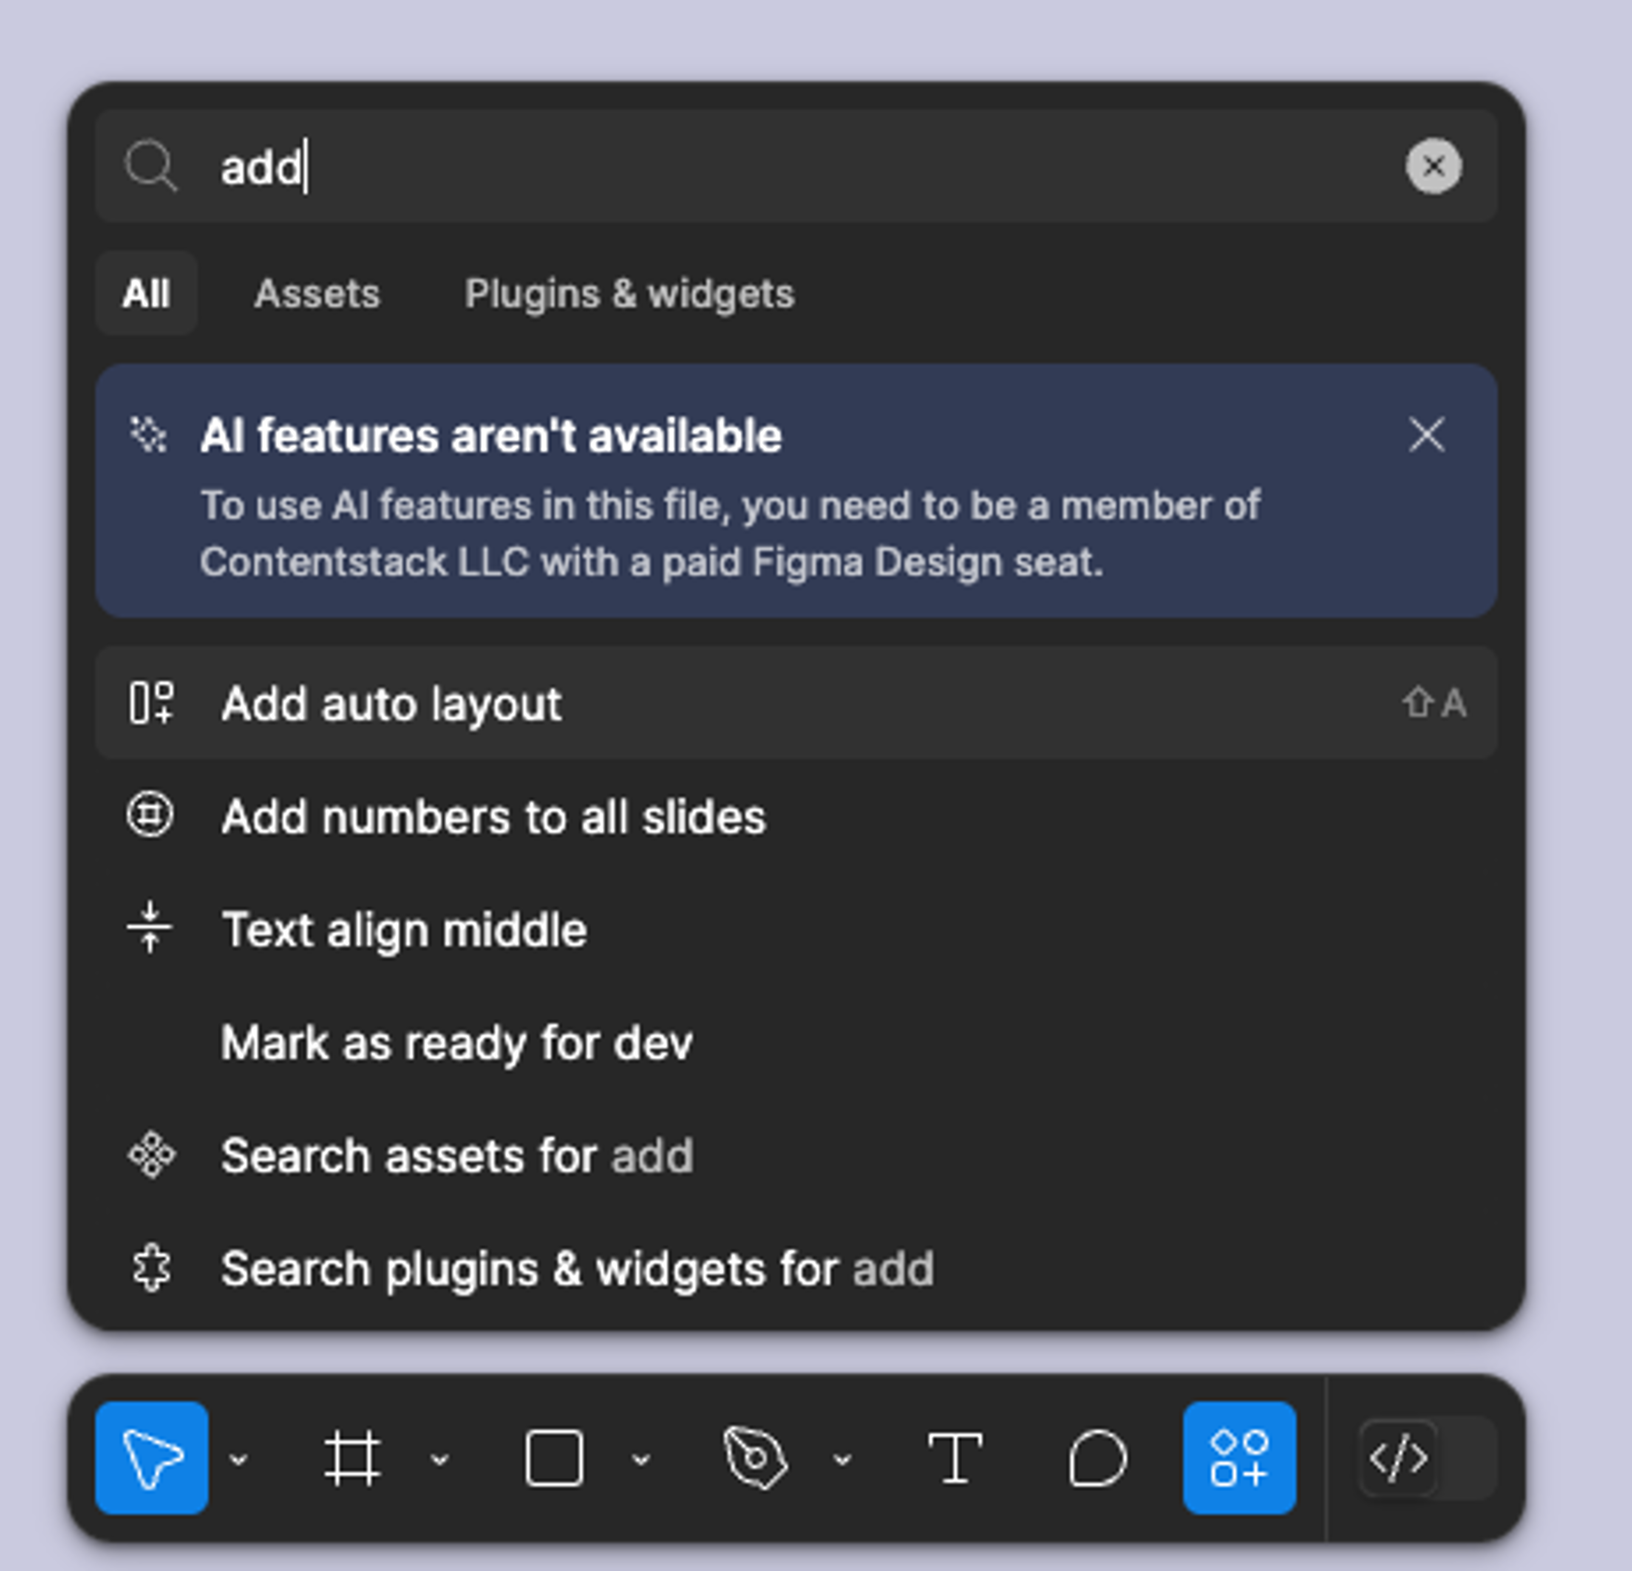
Task: Expand shape tools dropdown chevron
Action: tap(641, 1459)
